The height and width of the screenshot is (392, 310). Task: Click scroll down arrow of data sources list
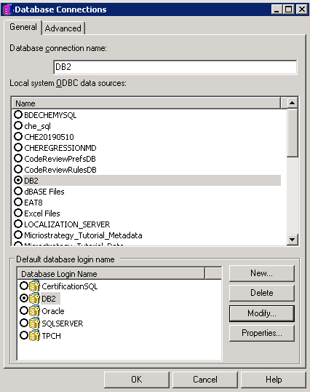click(x=292, y=240)
